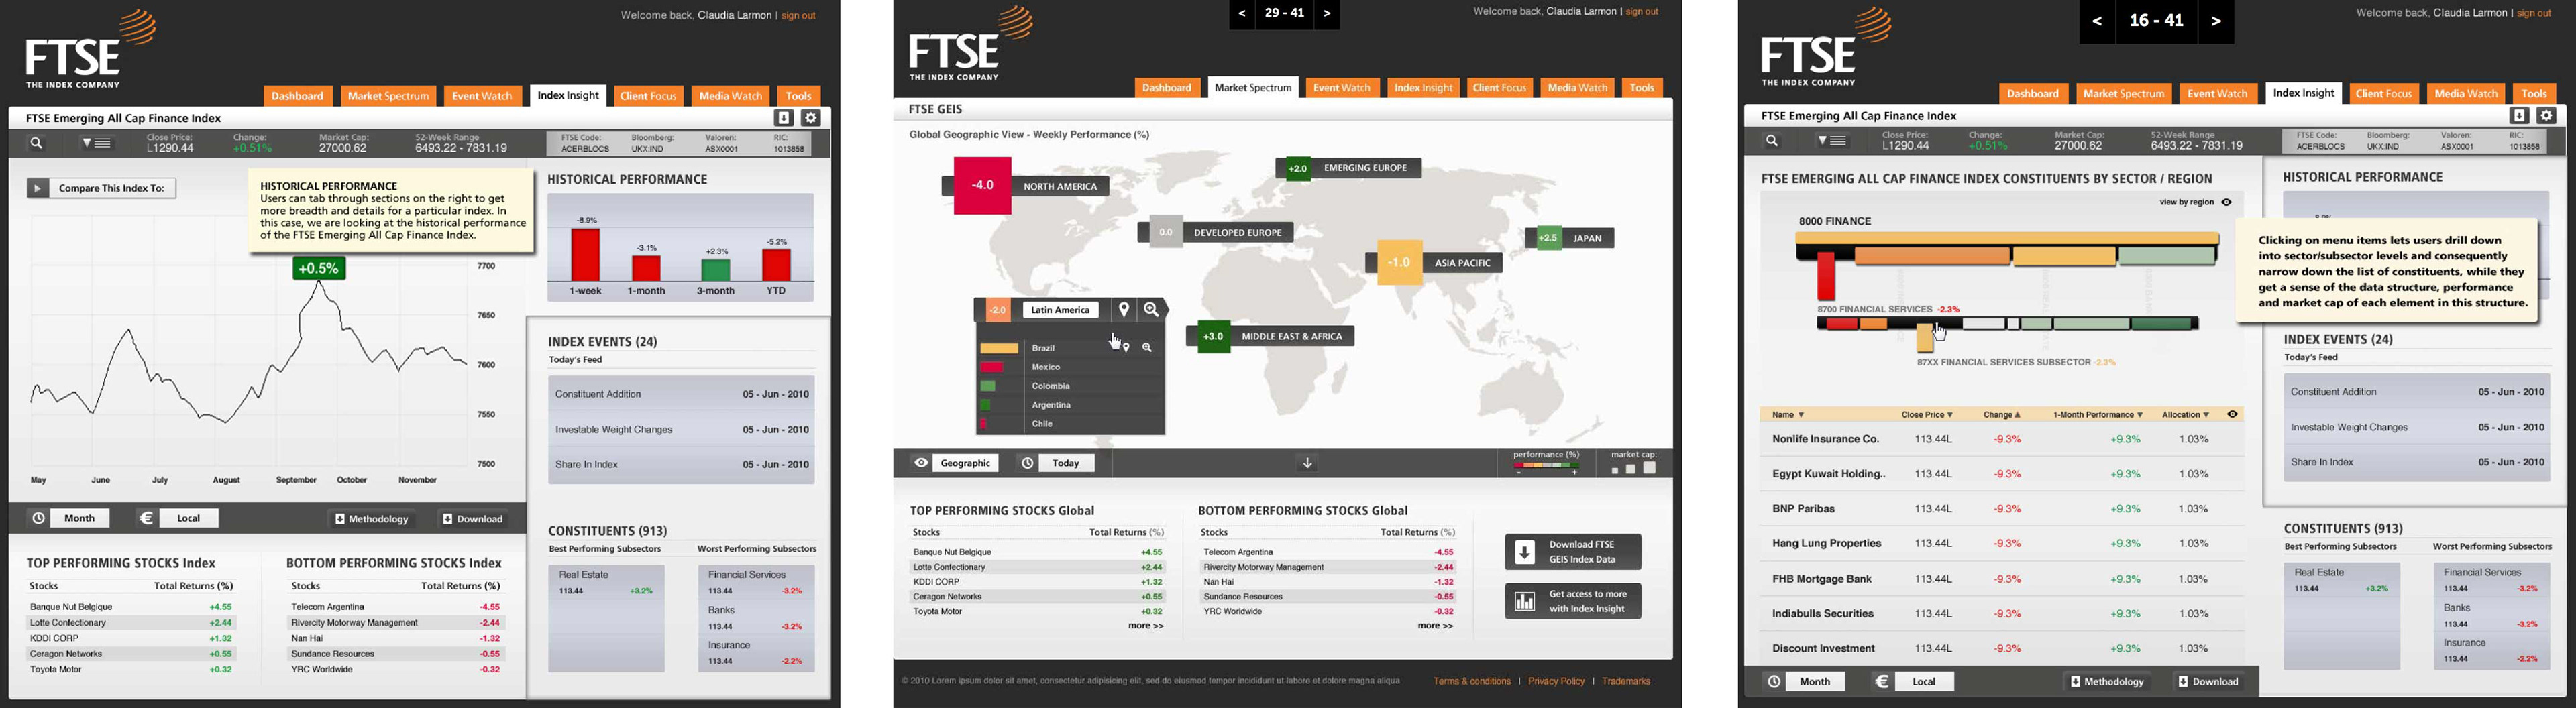Open Share In Index event in left screen
The width and height of the screenshot is (2576, 708).
tap(681, 465)
